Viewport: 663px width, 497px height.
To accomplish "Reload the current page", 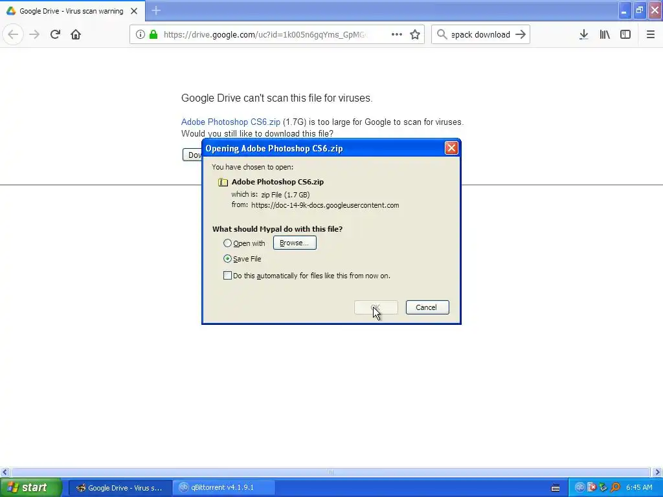I will 55,35.
